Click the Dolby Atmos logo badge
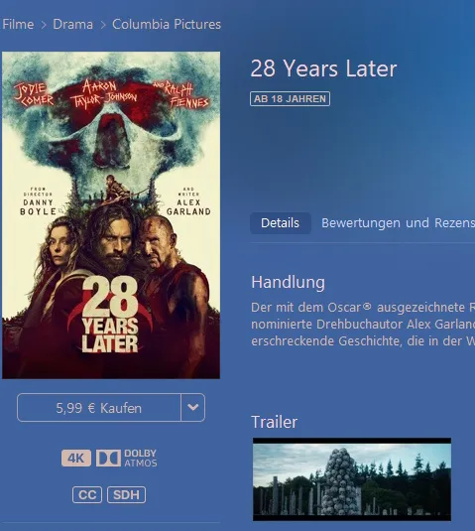Image resolution: width=475 pixels, height=531 pixels. point(127,459)
